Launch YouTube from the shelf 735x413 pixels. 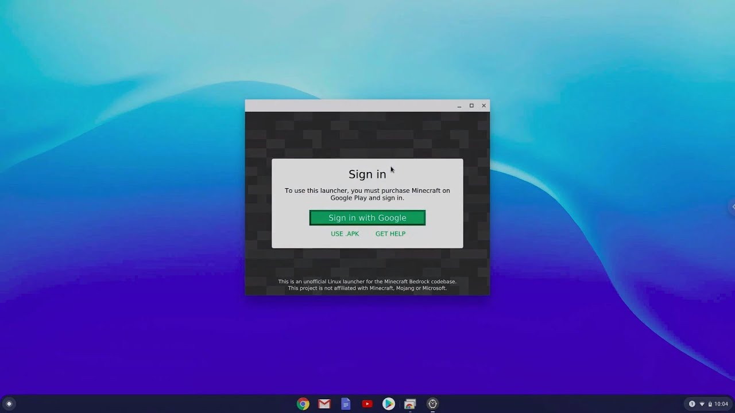coord(367,404)
